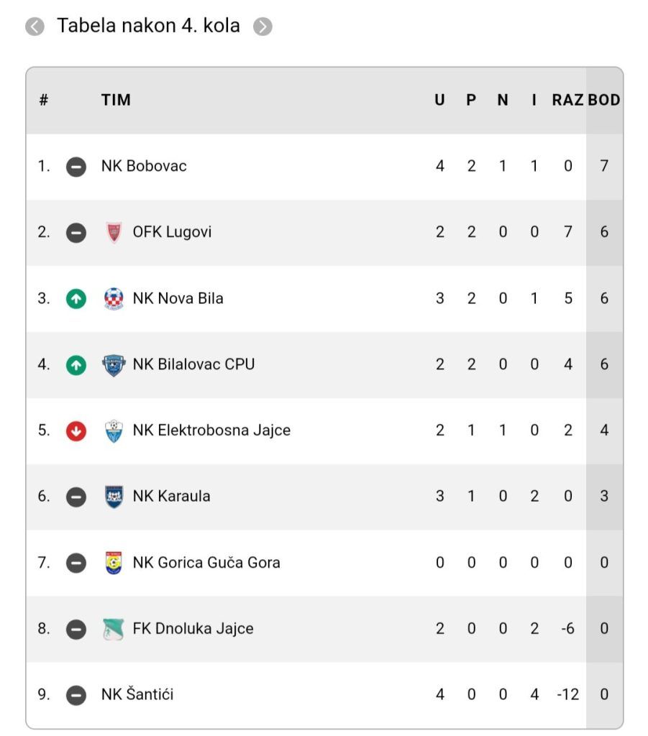Click the NK Gorica Guča Gora crest
This screenshot has height=736, width=648.
[x=114, y=563]
